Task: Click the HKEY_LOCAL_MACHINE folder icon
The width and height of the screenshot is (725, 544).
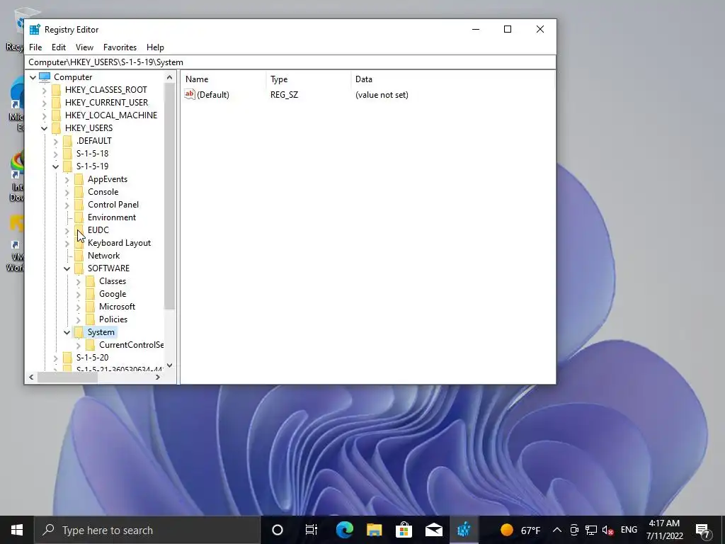Action: (57, 115)
